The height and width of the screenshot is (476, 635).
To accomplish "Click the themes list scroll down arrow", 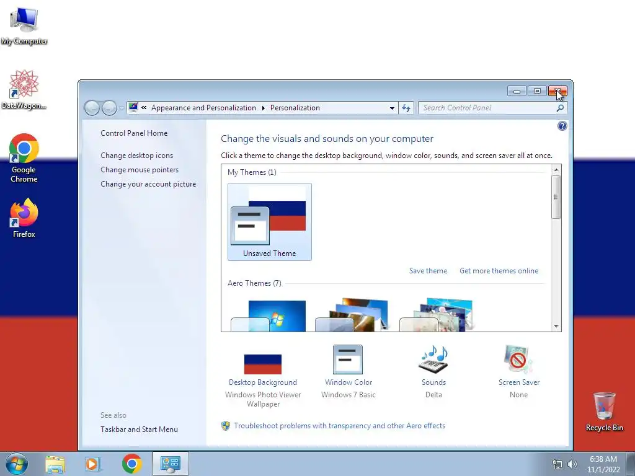I will (x=556, y=326).
